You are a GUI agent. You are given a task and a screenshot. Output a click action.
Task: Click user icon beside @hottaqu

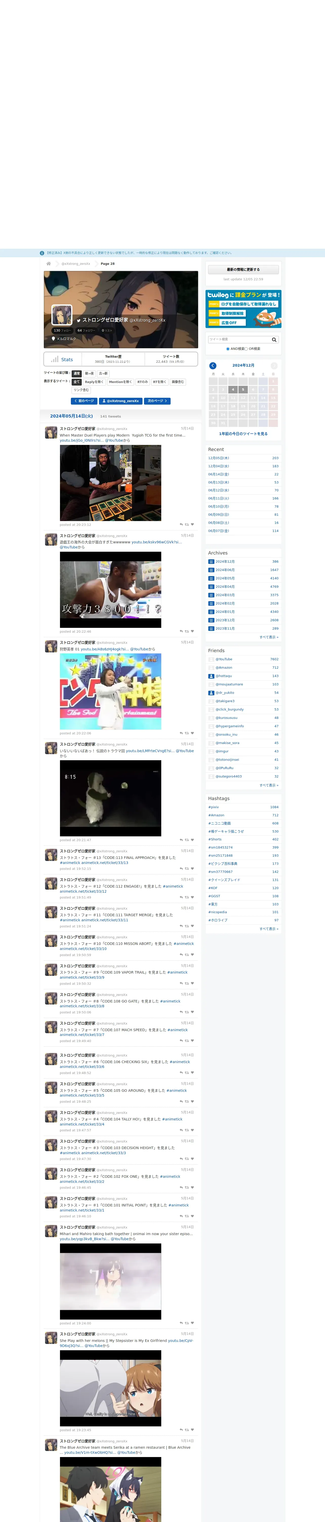211,676
